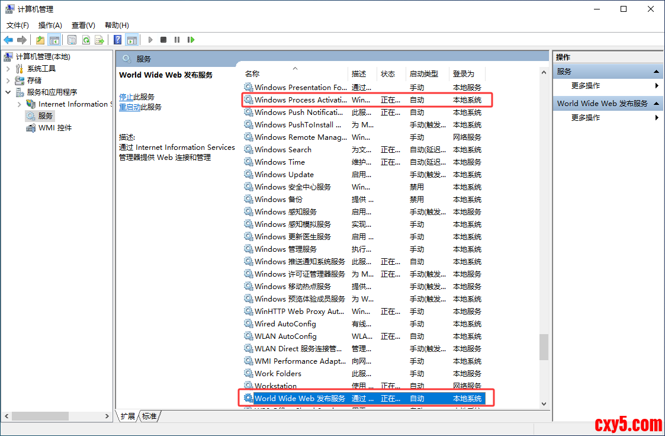Click the services list vertical scrollbar thumb
The height and width of the screenshot is (436, 665).
click(x=544, y=347)
